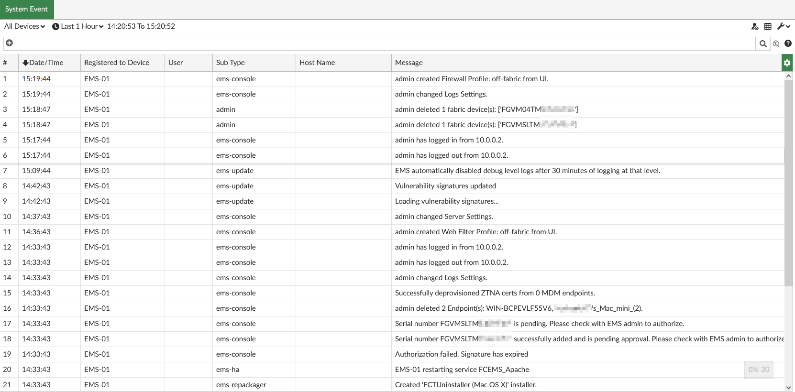This screenshot has width=795, height=392.
Task: Click the wrench tools icon
Action: click(x=781, y=26)
